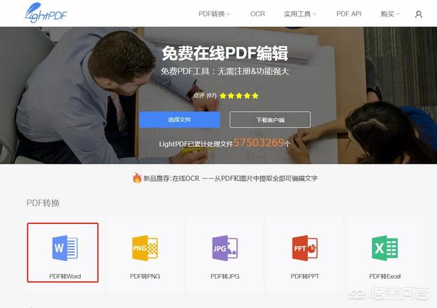
Task: Click the 免费在线PDF编辑 headline
Action: click(x=225, y=53)
